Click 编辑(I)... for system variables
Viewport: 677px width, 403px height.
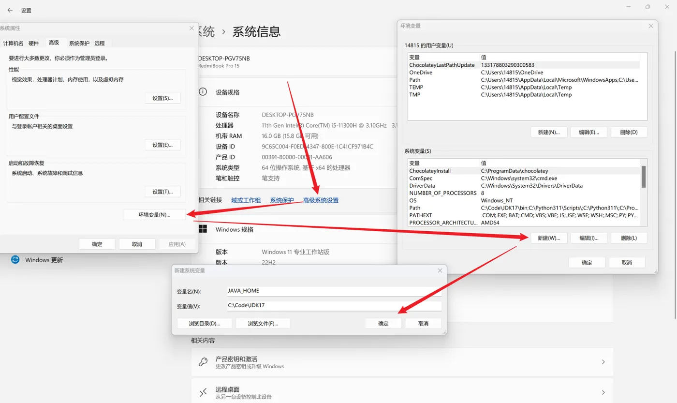click(x=589, y=238)
